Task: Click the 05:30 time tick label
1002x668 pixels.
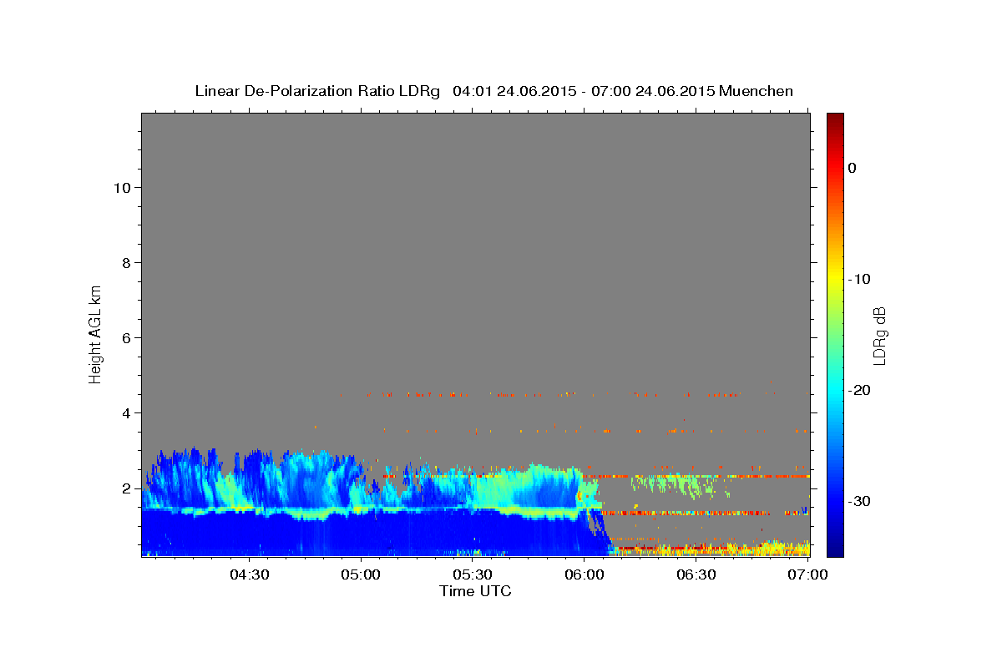Action: coord(473,575)
